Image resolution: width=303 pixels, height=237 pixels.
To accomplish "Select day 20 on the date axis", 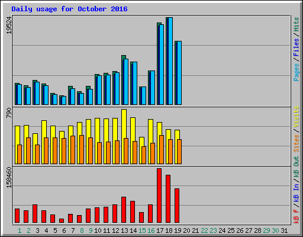I will (186, 230).
